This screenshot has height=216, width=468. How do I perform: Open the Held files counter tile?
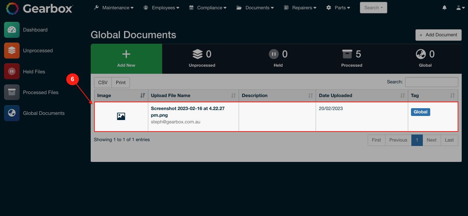(x=278, y=59)
